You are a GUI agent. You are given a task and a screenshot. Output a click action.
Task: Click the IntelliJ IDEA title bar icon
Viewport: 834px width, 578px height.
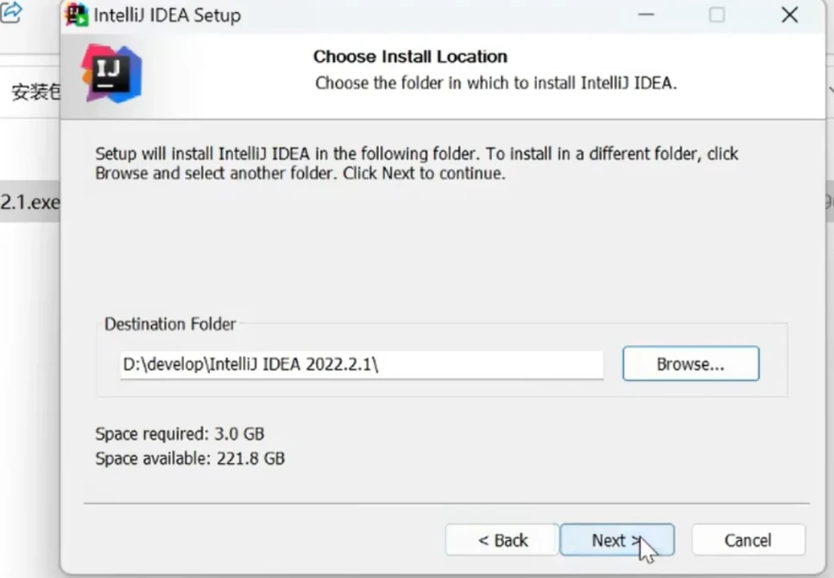pos(78,15)
